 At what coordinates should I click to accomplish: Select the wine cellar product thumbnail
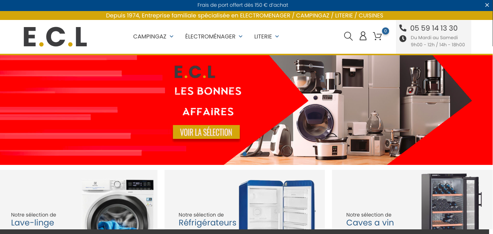[451, 201]
